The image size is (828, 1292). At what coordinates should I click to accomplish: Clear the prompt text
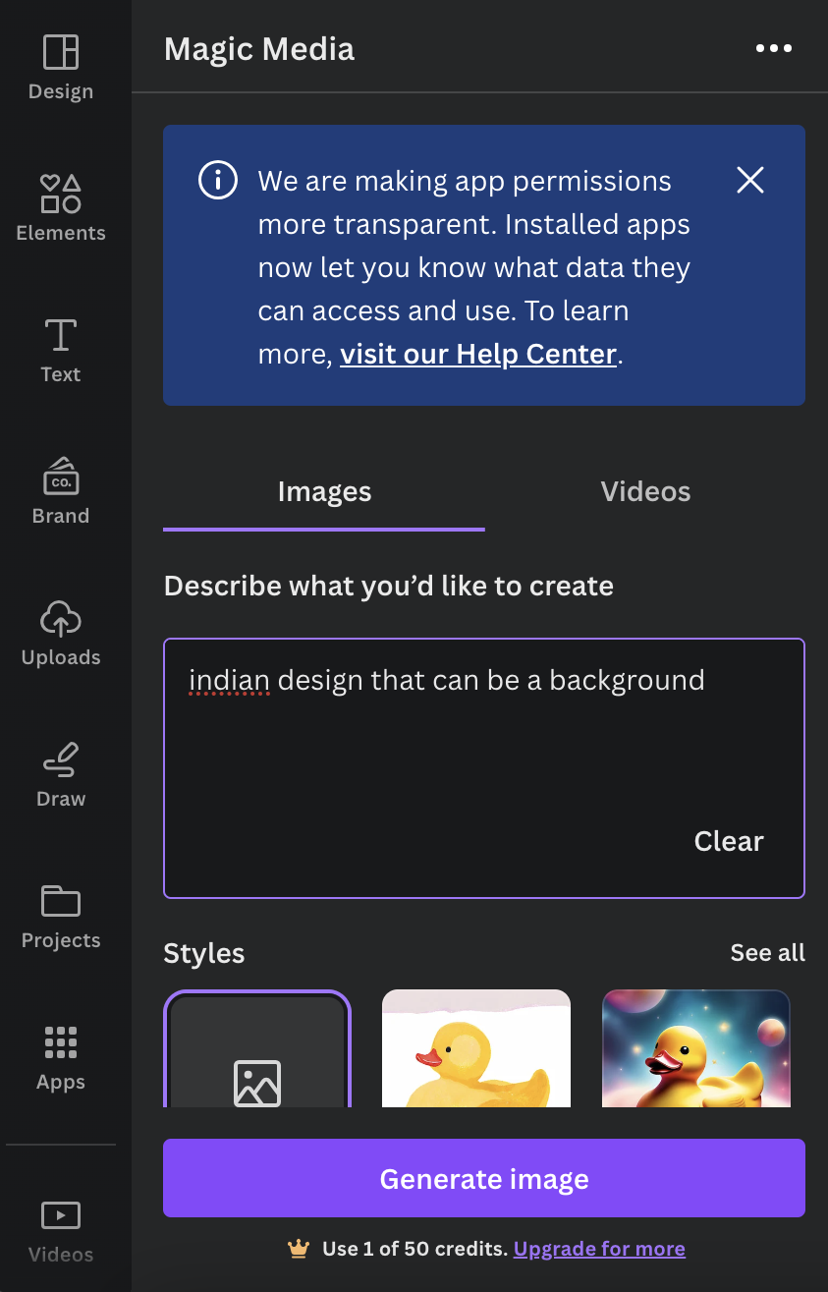729,841
